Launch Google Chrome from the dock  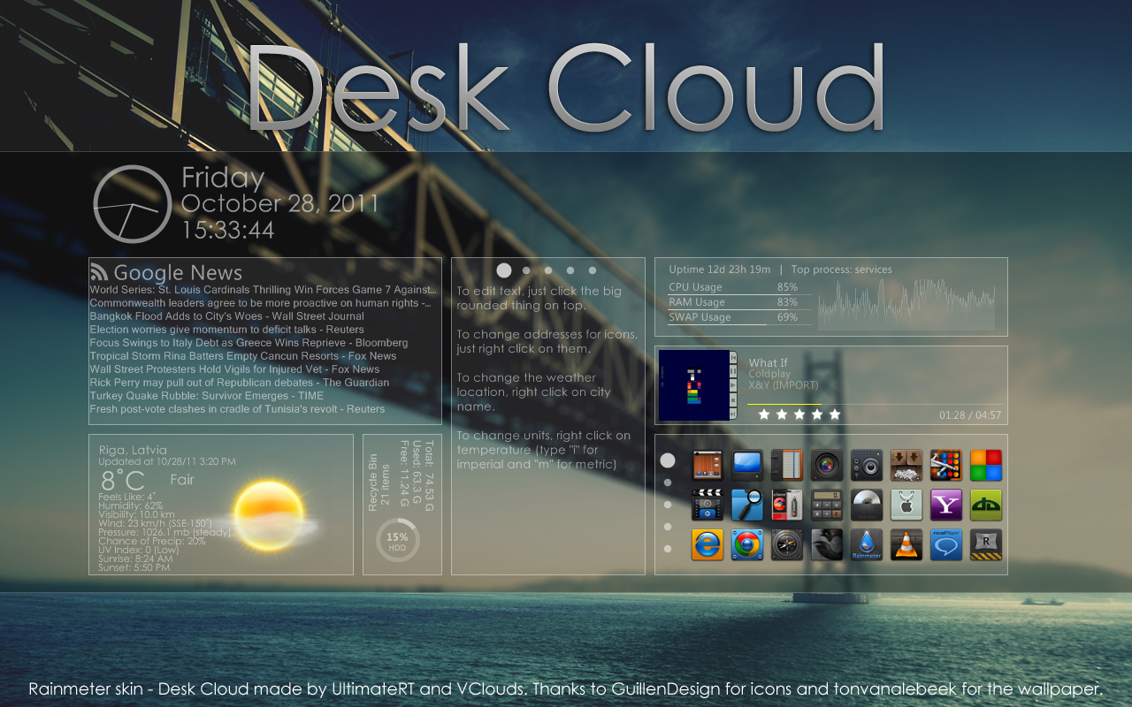[x=746, y=545]
